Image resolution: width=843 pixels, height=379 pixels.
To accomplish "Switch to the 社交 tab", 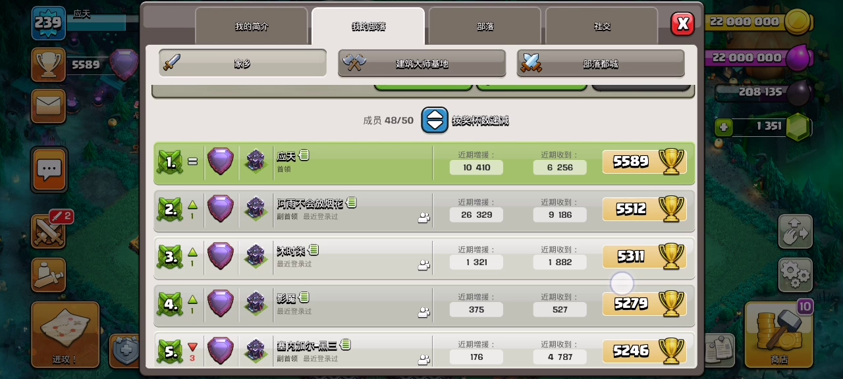I will 602,26.
